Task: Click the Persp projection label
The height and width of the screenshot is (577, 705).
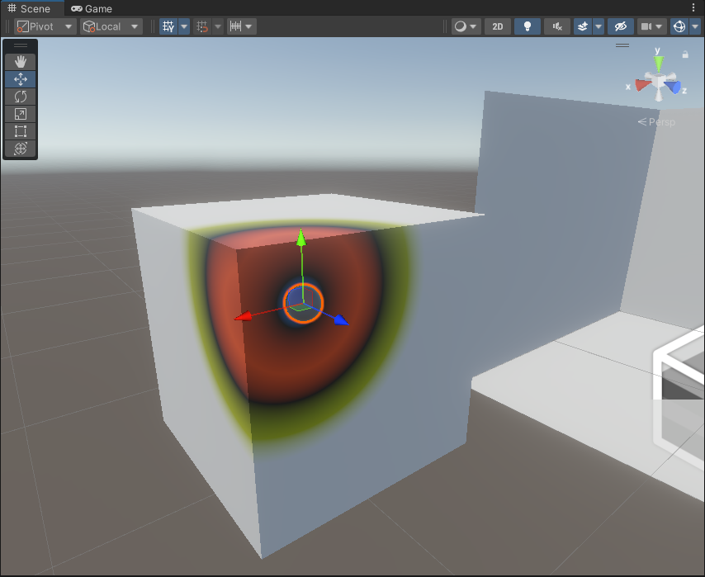Action: pos(657,122)
